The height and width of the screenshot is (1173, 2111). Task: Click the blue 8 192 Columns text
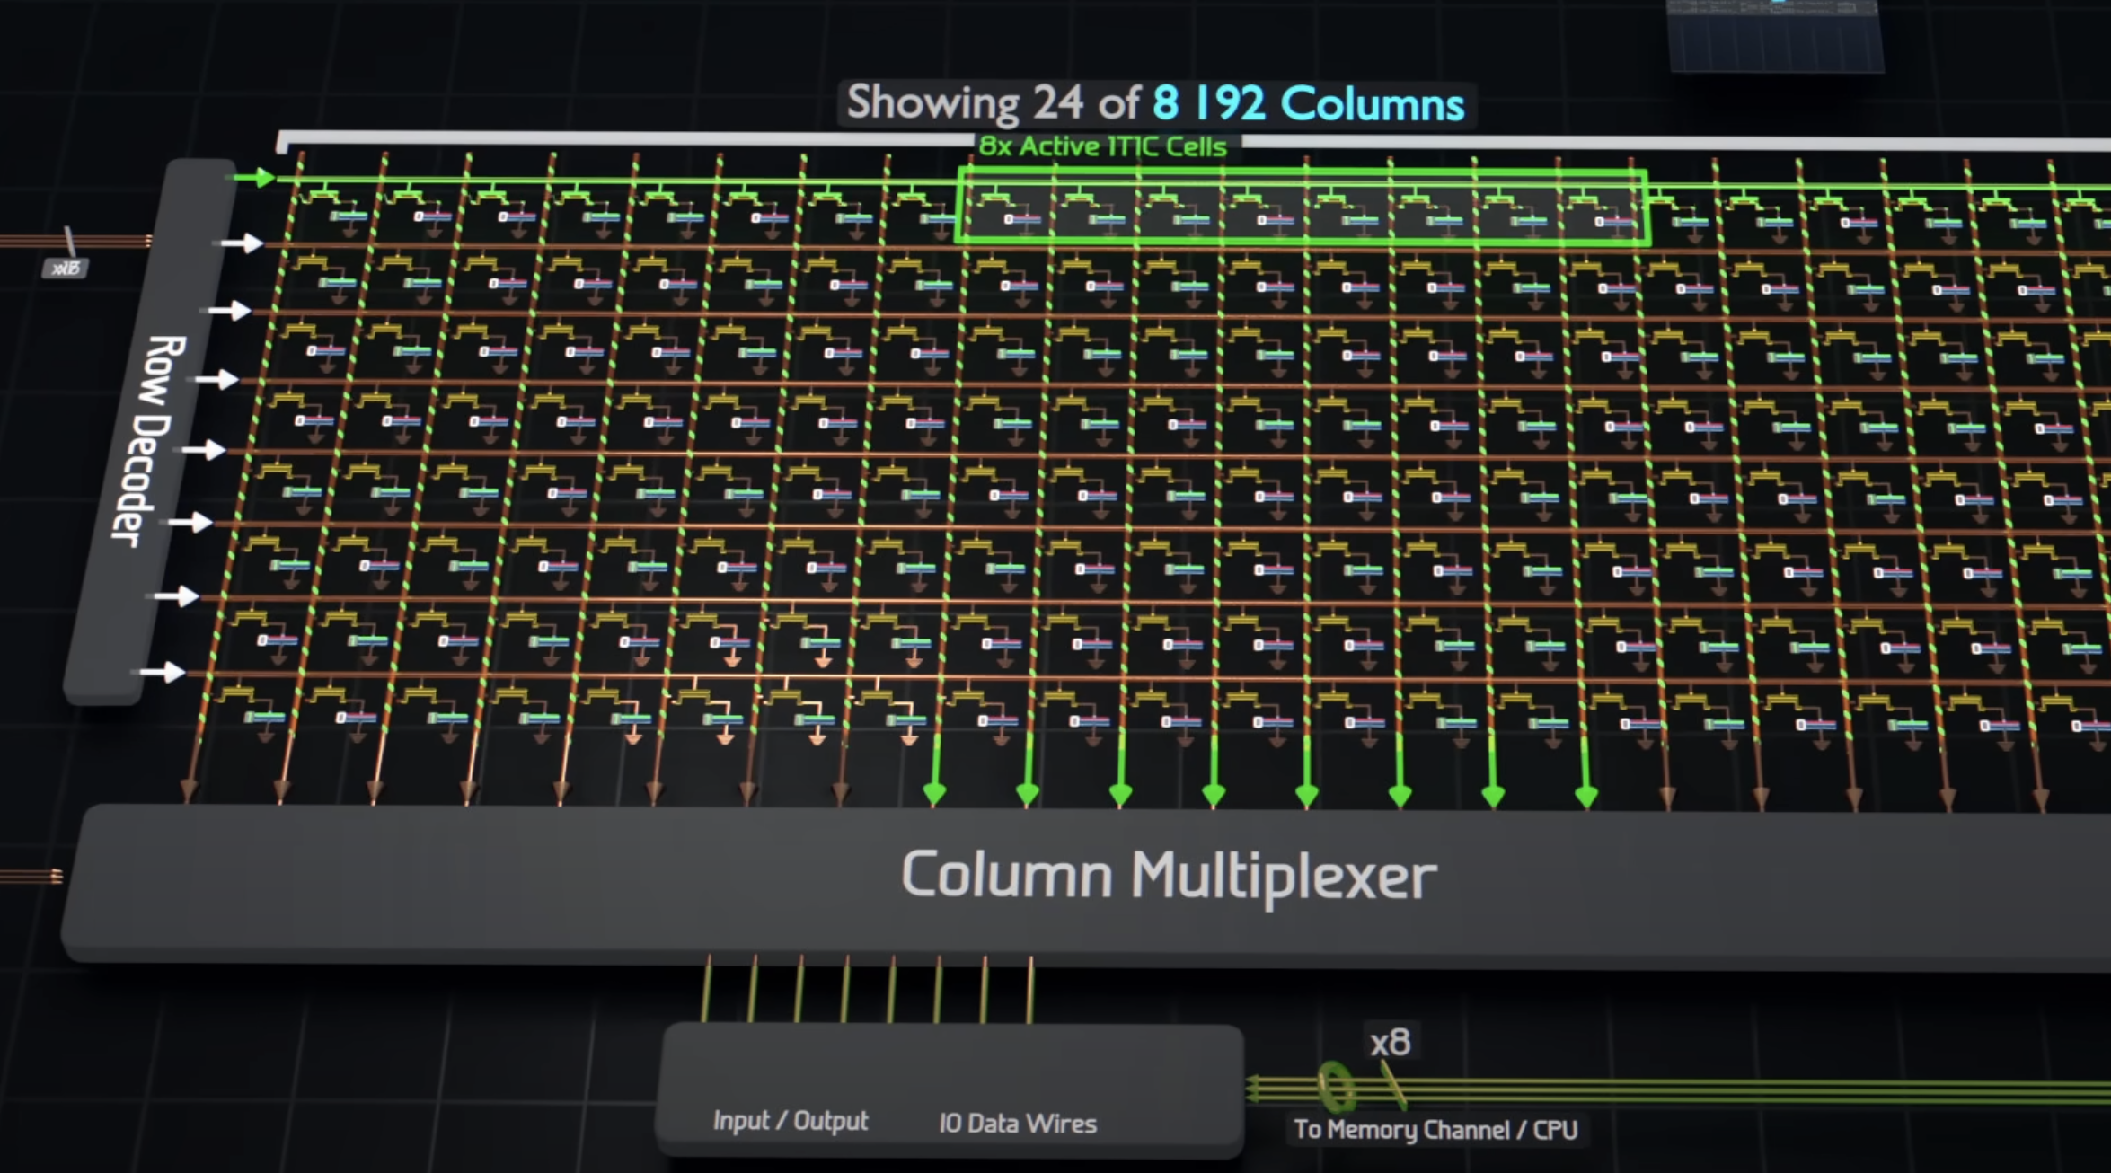[x=1308, y=103]
